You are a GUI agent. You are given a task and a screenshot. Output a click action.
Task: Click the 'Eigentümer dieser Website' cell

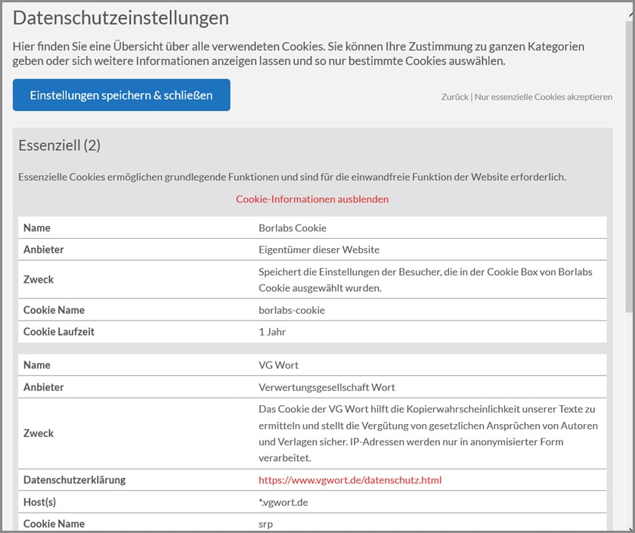(318, 249)
